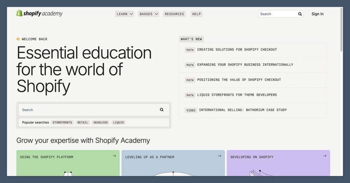Click the Sign In link
This screenshot has height=183, width=350.
(317, 14)
